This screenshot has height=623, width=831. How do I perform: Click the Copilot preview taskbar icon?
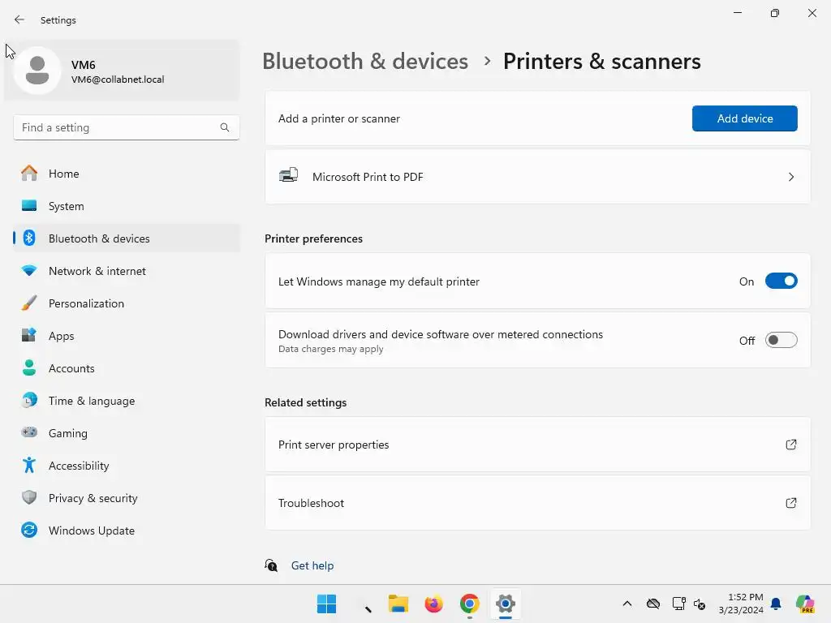click(x=805, y=604)
